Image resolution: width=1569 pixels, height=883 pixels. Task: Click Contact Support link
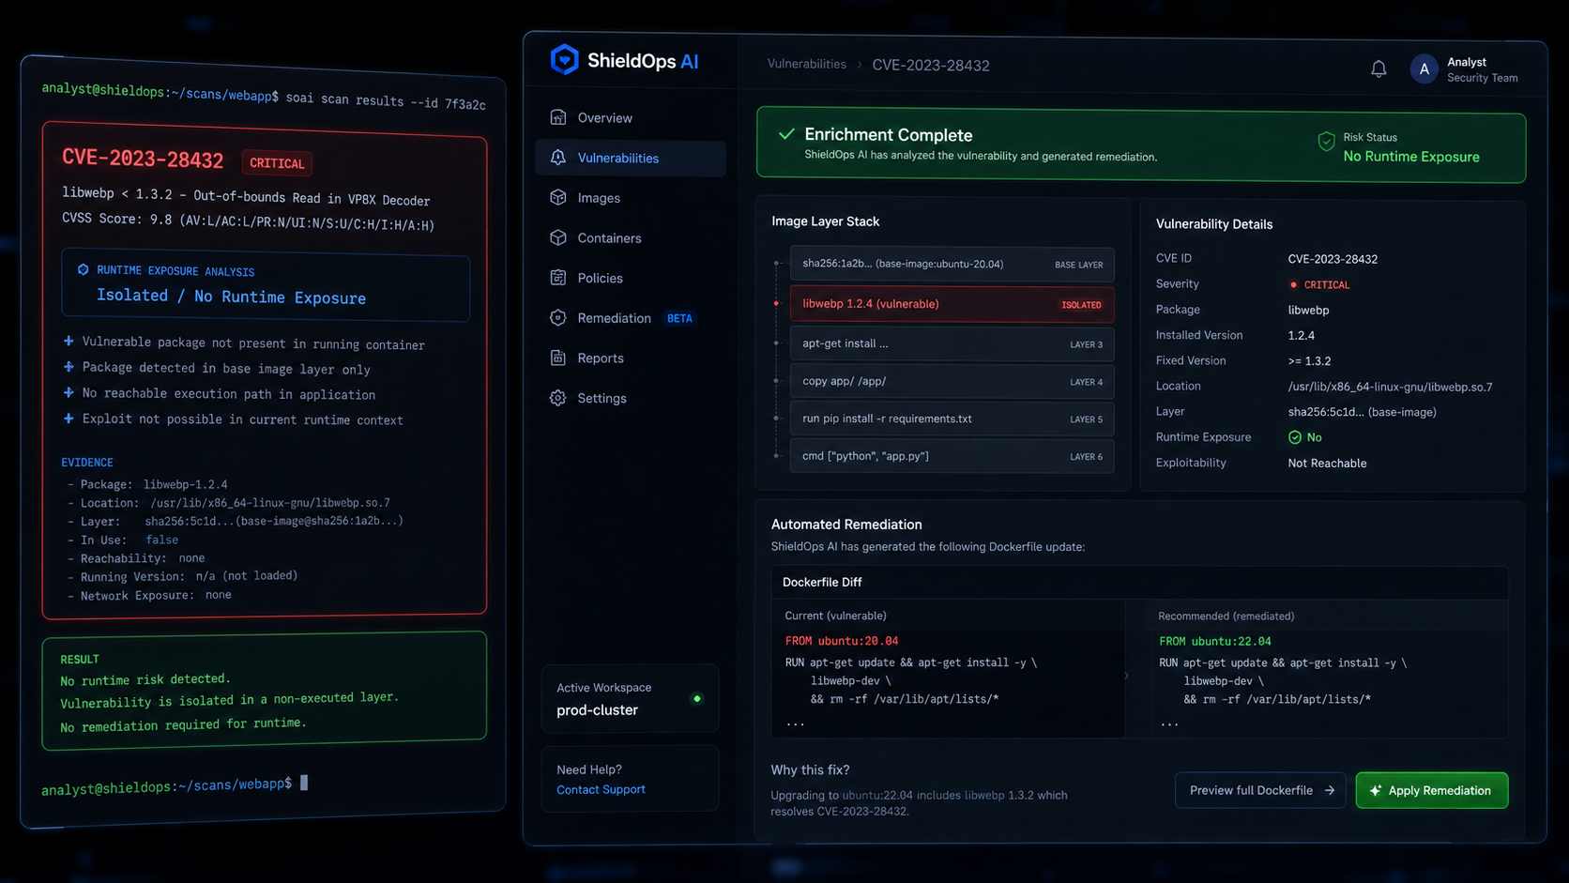tap(601, 789)
